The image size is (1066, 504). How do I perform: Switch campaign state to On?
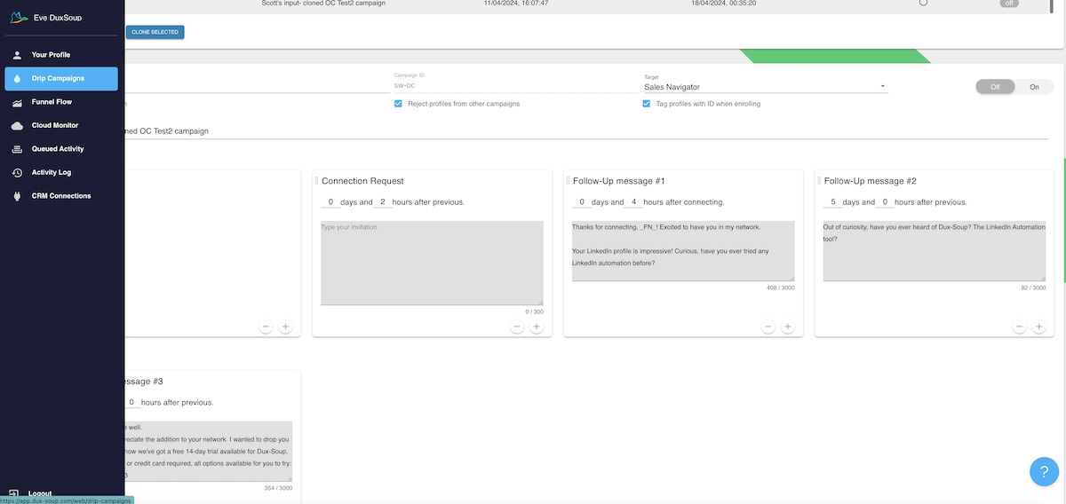pos(1034,87)
